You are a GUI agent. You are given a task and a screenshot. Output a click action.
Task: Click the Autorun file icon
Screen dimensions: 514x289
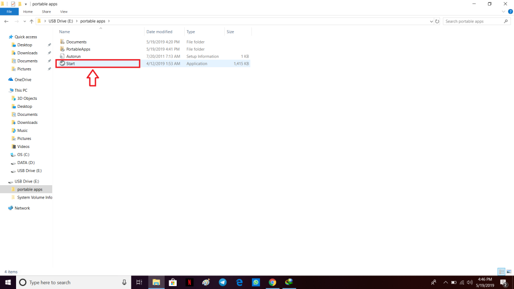(62, 56)
